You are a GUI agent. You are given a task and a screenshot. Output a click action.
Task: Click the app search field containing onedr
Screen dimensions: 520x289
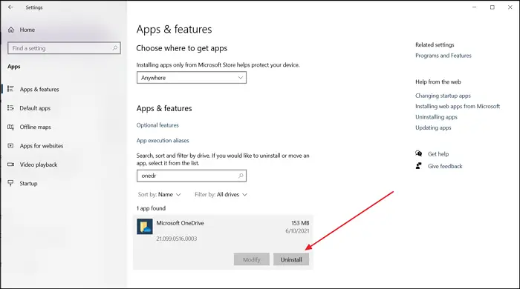tap(192, 176)
